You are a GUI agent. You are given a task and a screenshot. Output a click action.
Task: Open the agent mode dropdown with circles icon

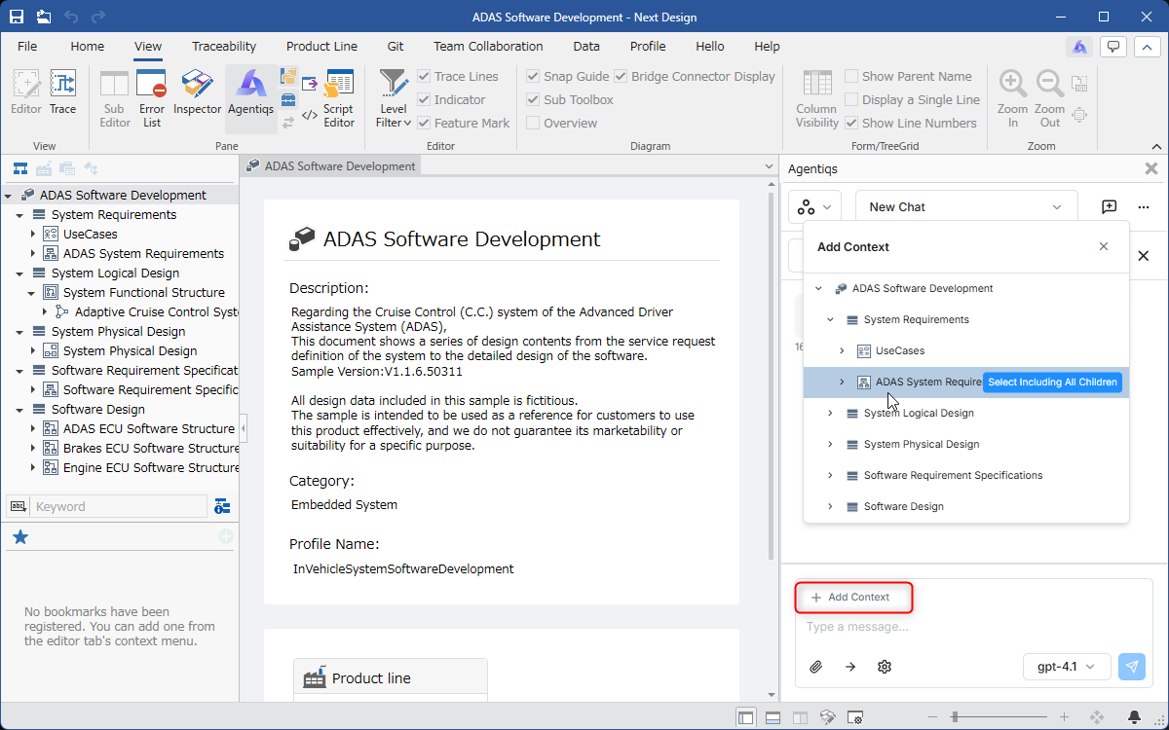pos(815,206)
